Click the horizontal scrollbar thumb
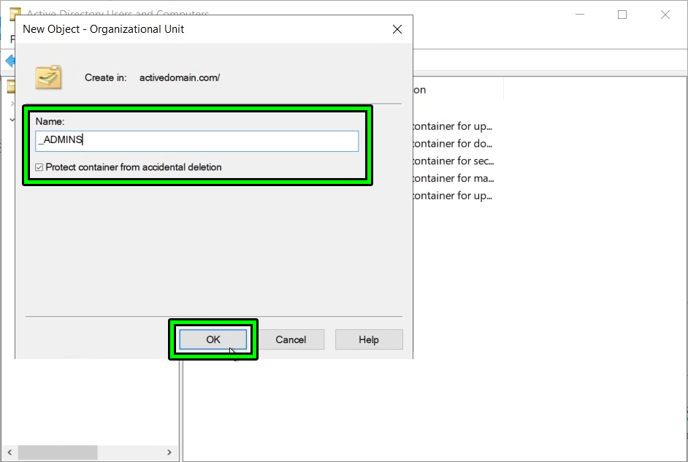 58,453
